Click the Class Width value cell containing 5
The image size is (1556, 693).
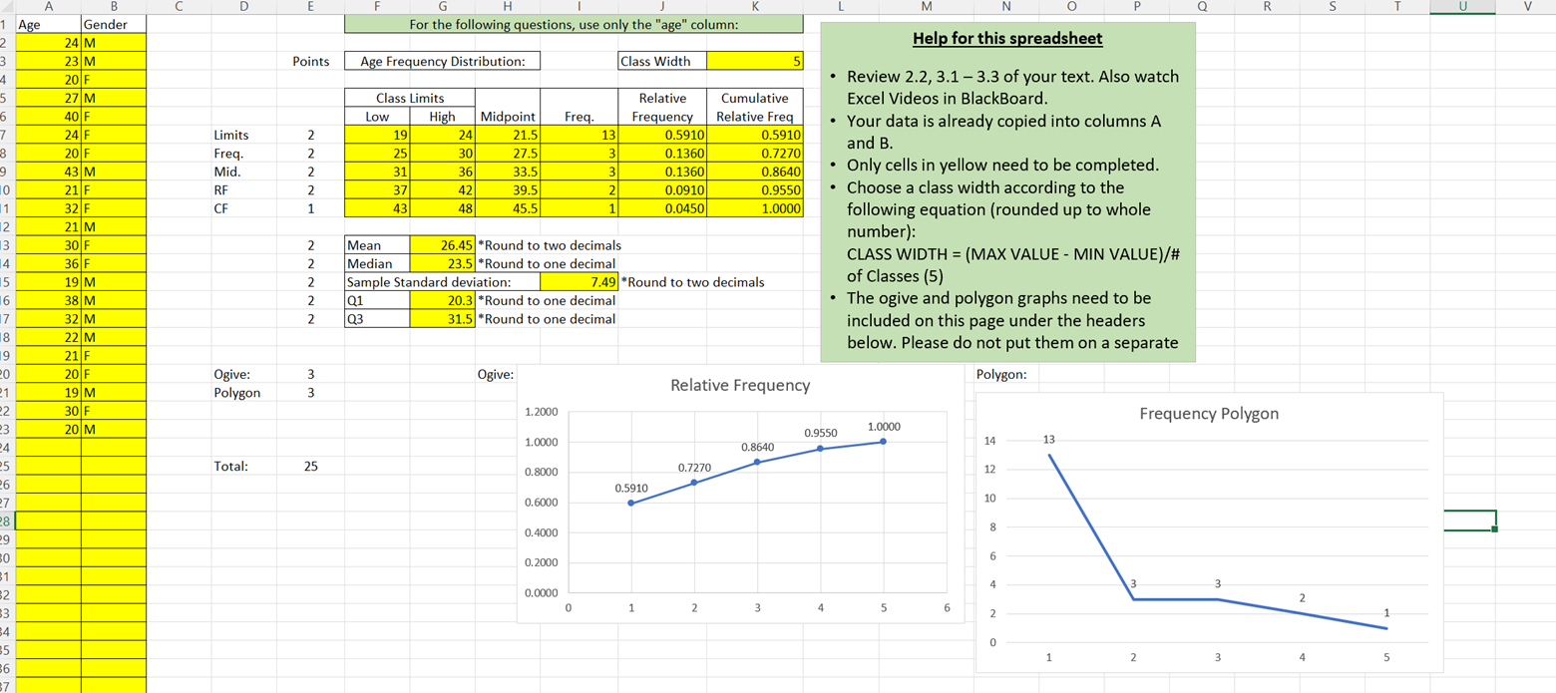click(x=754, y=61)
